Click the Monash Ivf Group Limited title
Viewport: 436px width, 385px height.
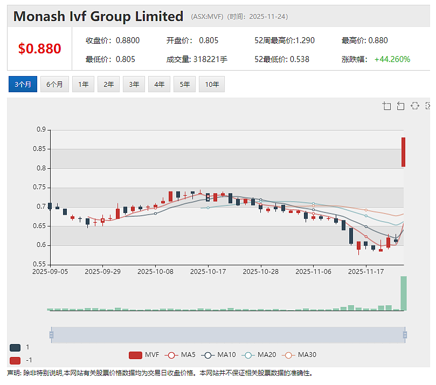[x=99, y=16]
